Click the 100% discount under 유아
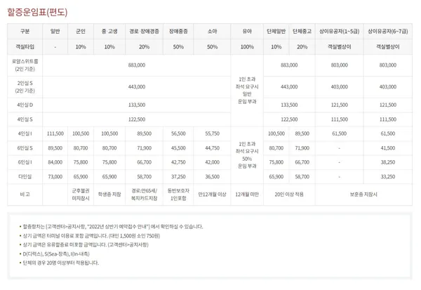Screen dimensions: 421x290 (247, 47)
